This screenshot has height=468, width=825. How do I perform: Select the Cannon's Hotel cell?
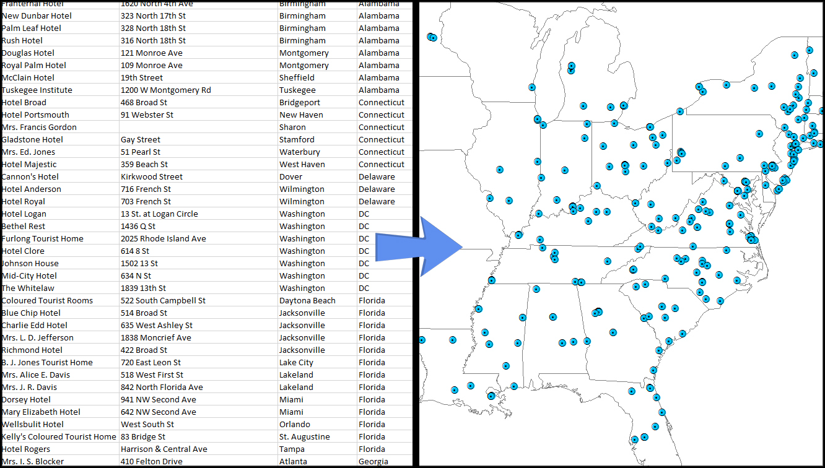click(31, 176)
